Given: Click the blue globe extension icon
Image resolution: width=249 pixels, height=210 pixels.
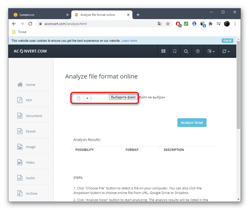Looking at the screenshot, I should pos(194,24).
